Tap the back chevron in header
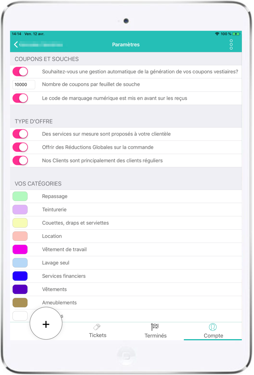 [16, 44]
